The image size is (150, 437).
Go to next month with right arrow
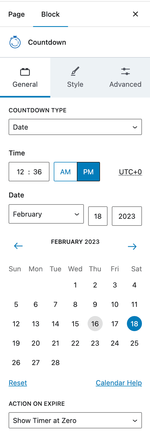(132, 246)
